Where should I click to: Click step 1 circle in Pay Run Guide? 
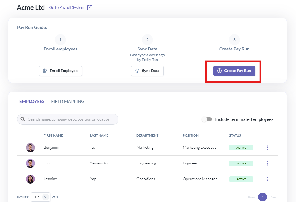click(60, 40)
